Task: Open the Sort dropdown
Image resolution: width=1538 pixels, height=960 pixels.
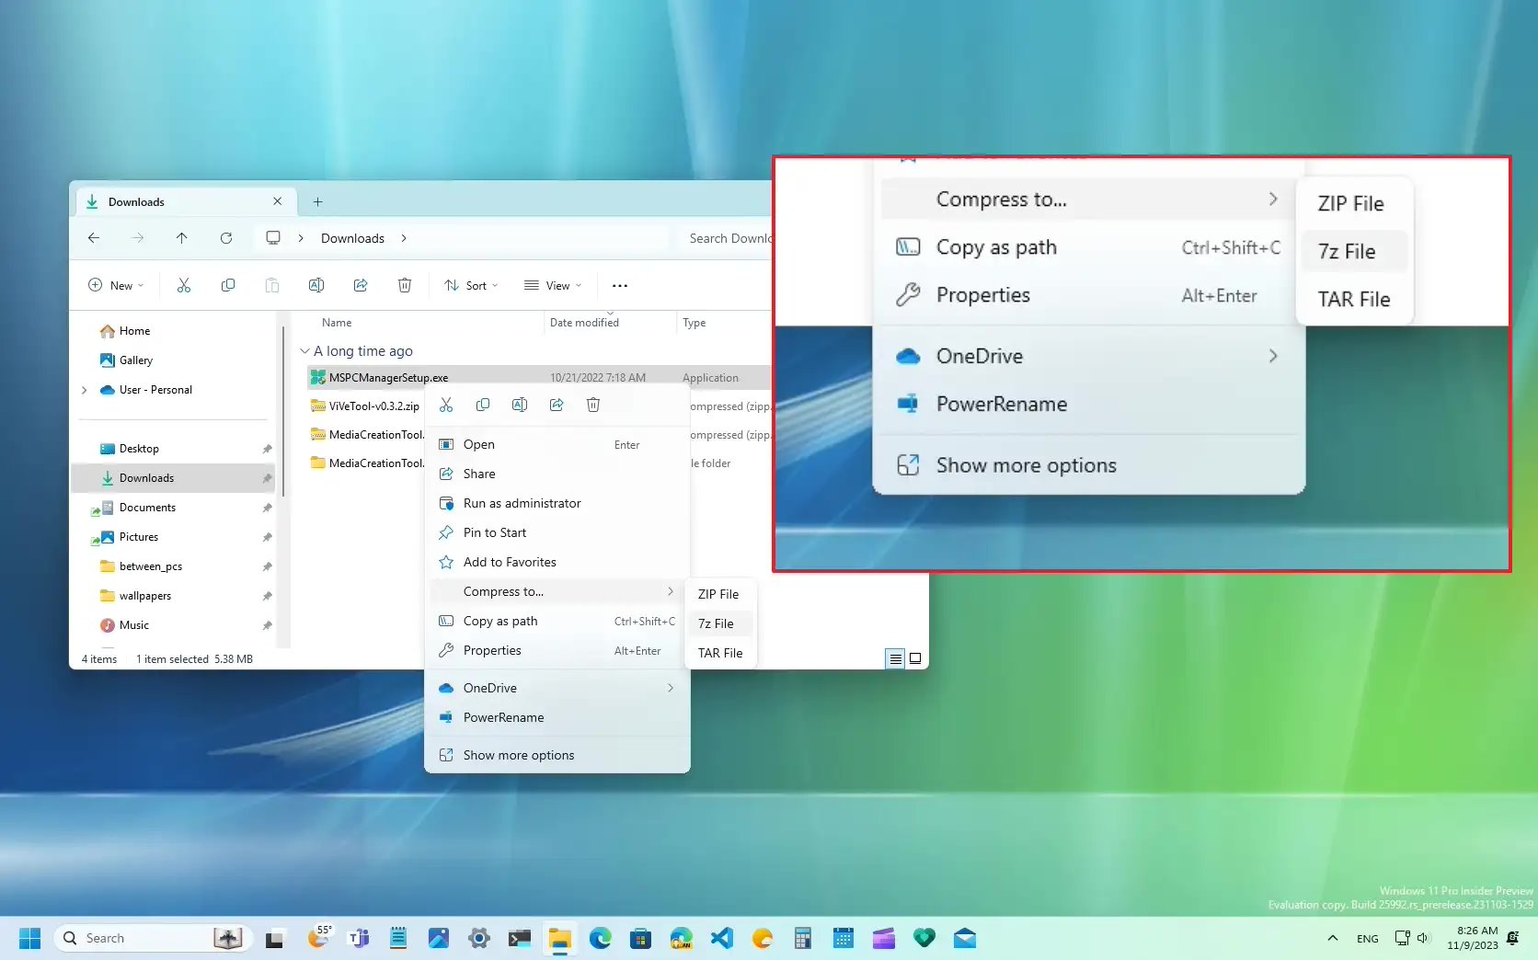Action: point(470,286)
